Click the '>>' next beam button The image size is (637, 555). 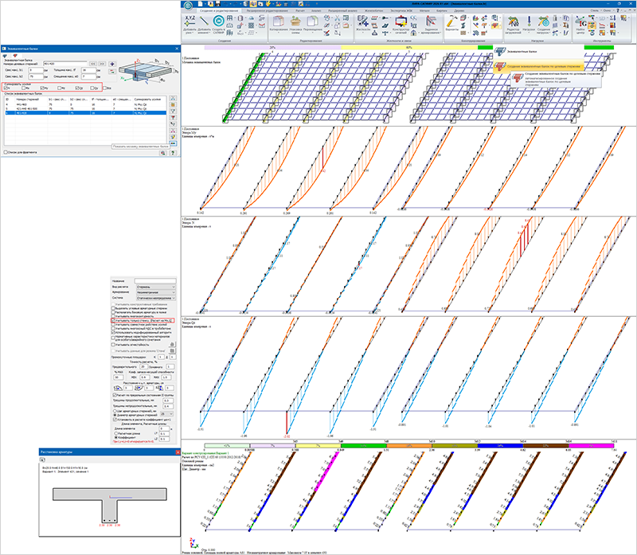coord(102,64)
